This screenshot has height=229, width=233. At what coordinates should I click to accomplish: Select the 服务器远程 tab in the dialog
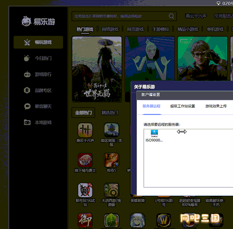[151, 106]
